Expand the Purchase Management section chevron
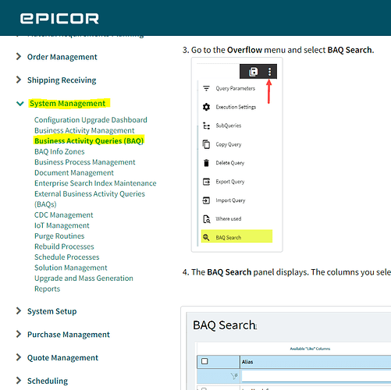Screen dimensions: 391x390 (x=19, y=334)
